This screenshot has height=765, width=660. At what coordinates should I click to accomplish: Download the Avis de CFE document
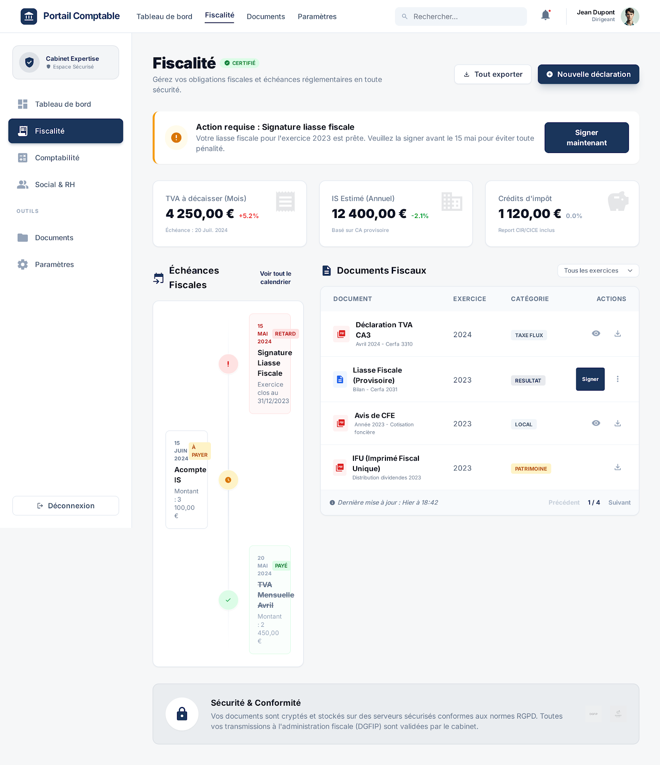click(617, 423)
